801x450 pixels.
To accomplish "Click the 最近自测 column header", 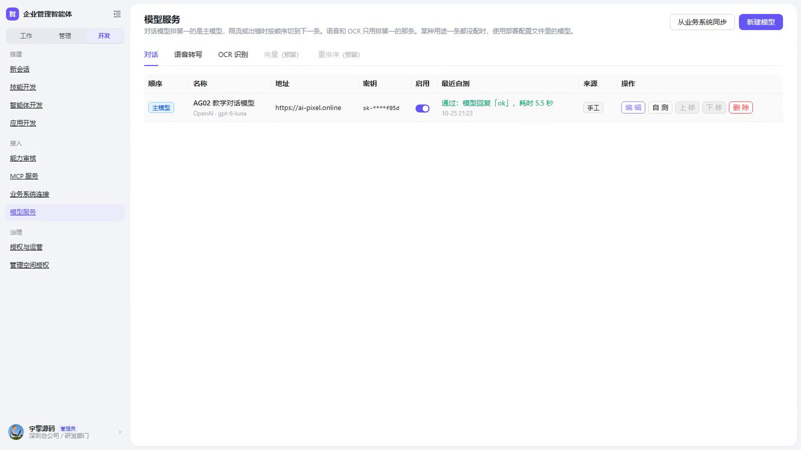I will 456,84.
